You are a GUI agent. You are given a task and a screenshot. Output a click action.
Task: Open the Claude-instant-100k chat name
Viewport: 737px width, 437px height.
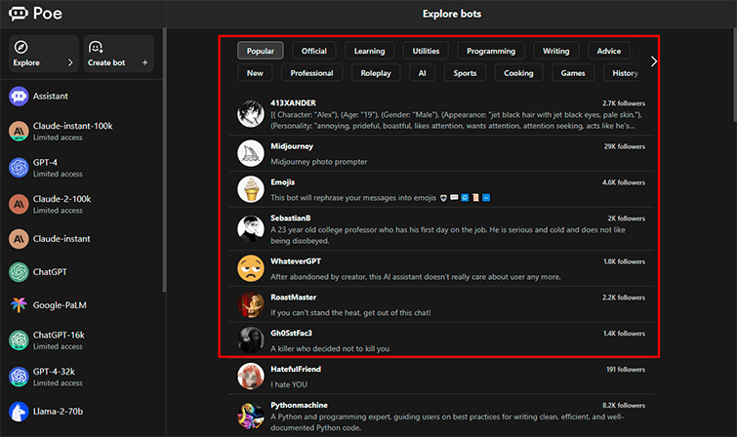tap(73, 126)
